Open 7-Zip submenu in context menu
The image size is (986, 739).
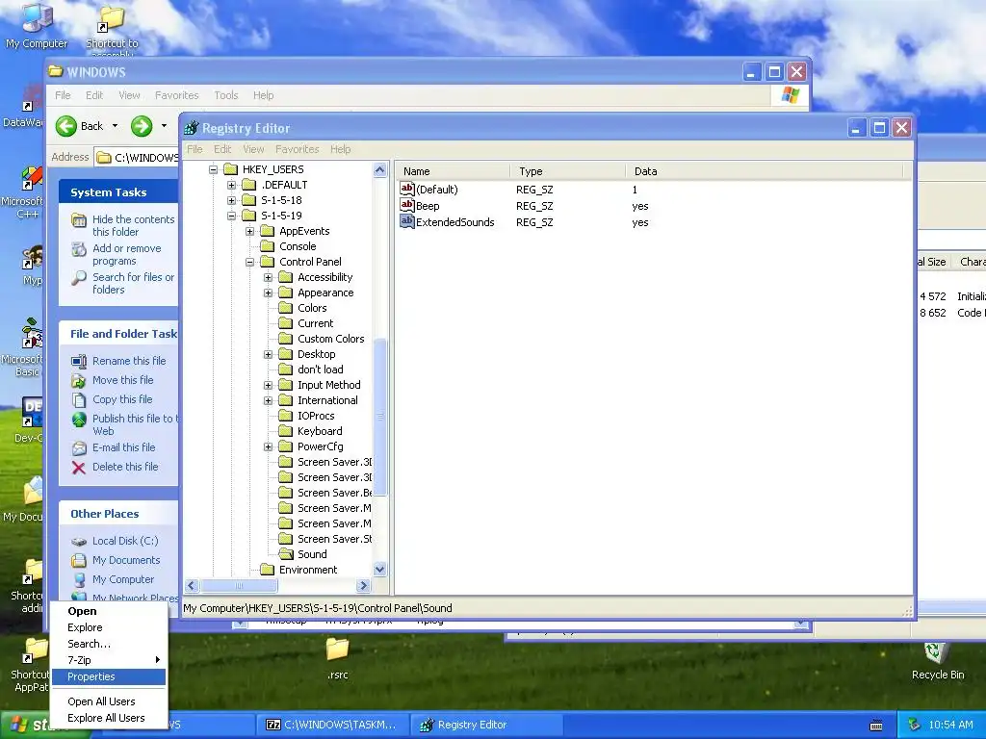108,660
